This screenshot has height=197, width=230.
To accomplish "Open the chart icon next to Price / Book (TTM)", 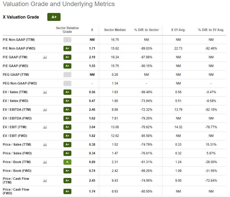I will [45, 162].
